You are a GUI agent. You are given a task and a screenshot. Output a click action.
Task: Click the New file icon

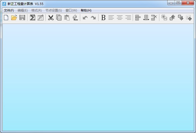point(6,18)
